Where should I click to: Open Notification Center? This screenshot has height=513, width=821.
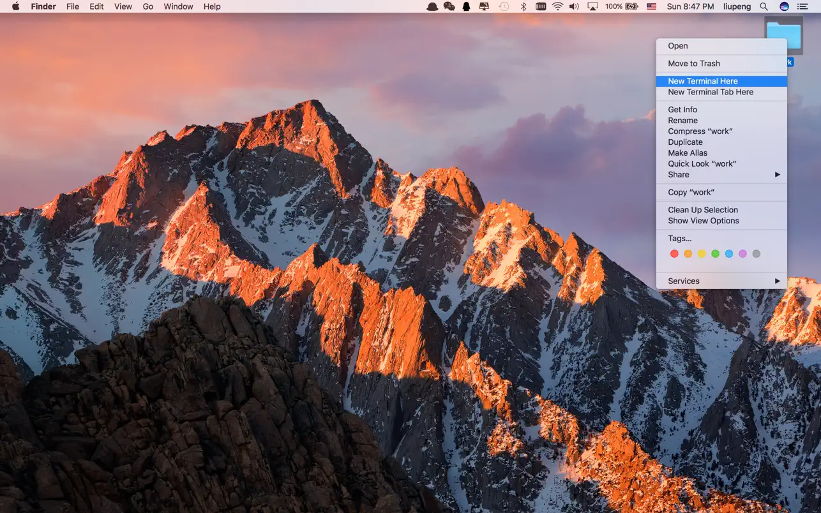[x=803, y=6]
